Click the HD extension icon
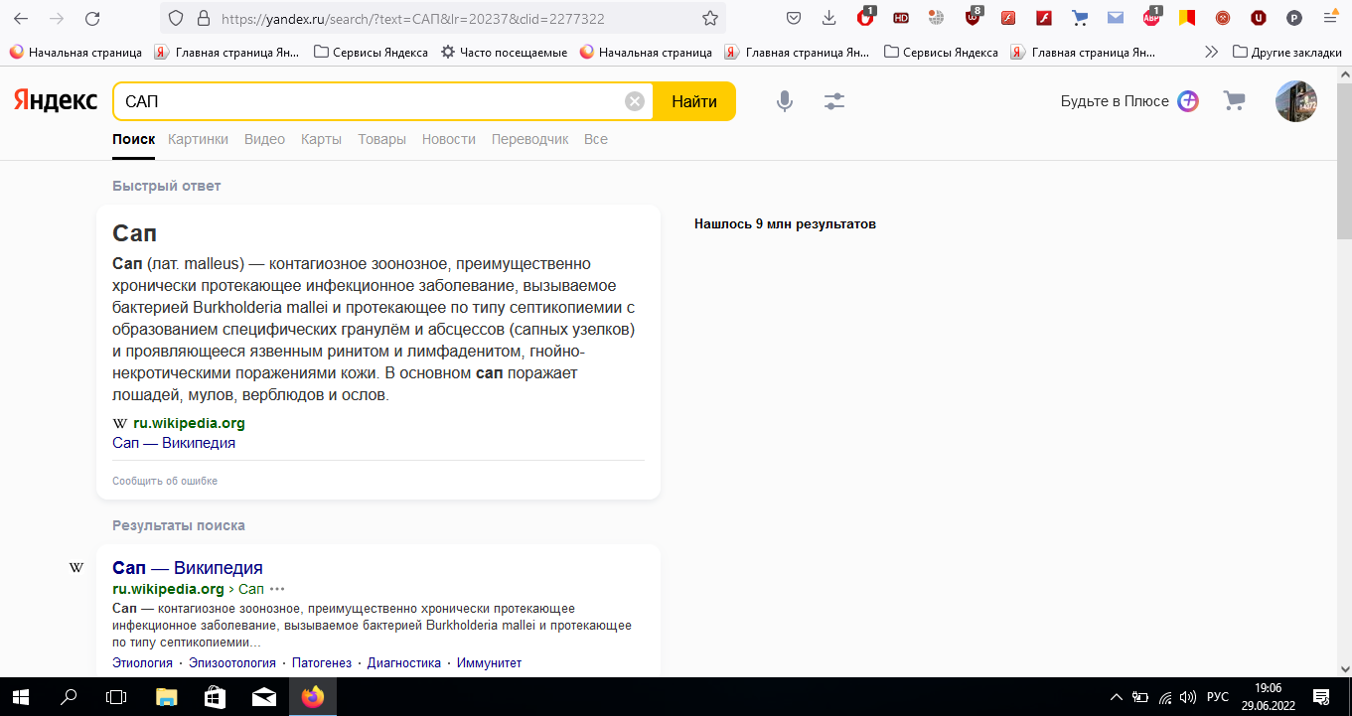Viewport: 1352px width, 716px height. [x=901, y=18]
